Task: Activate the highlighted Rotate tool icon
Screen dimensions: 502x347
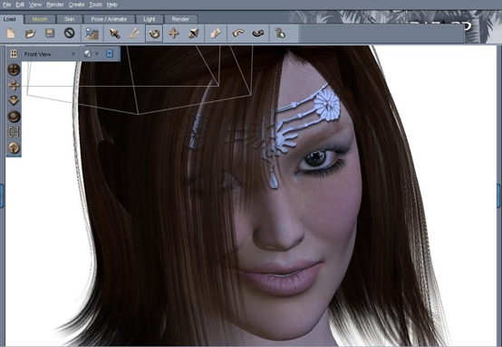Action: pyautogui.click(x=154, y=33)
